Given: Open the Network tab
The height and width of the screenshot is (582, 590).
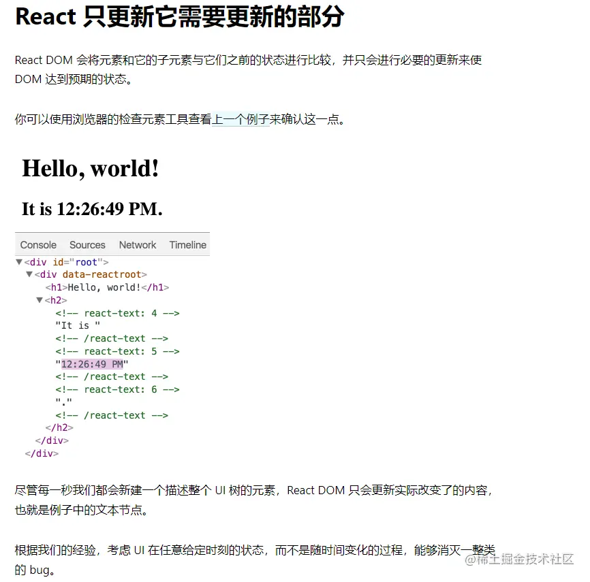Looking at the screenshot, I should (138, 245).
